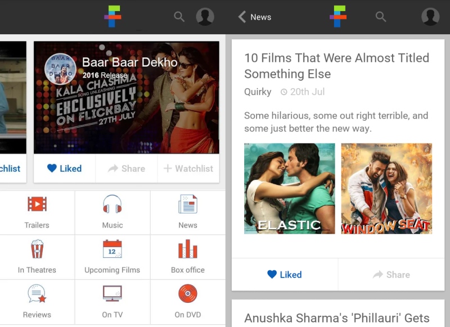450x327 pixels.
Task: Open the profile avatar on the News screen
Action: click(x=430, y=17)
